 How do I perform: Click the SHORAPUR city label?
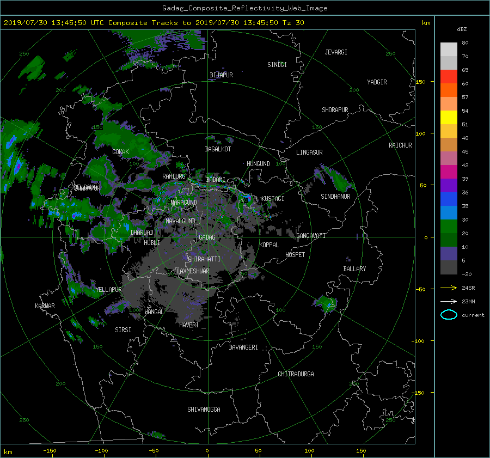pos(335,110)
